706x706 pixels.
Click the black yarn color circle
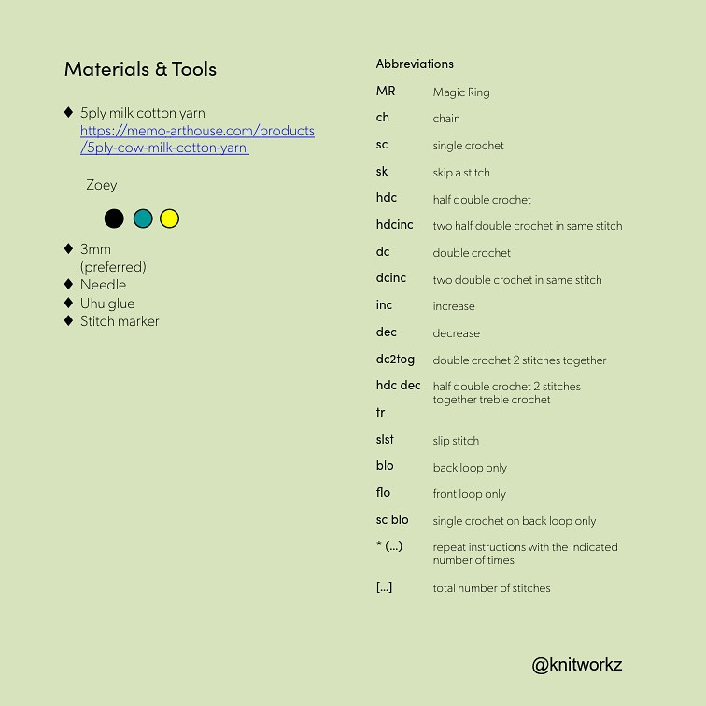114,219
